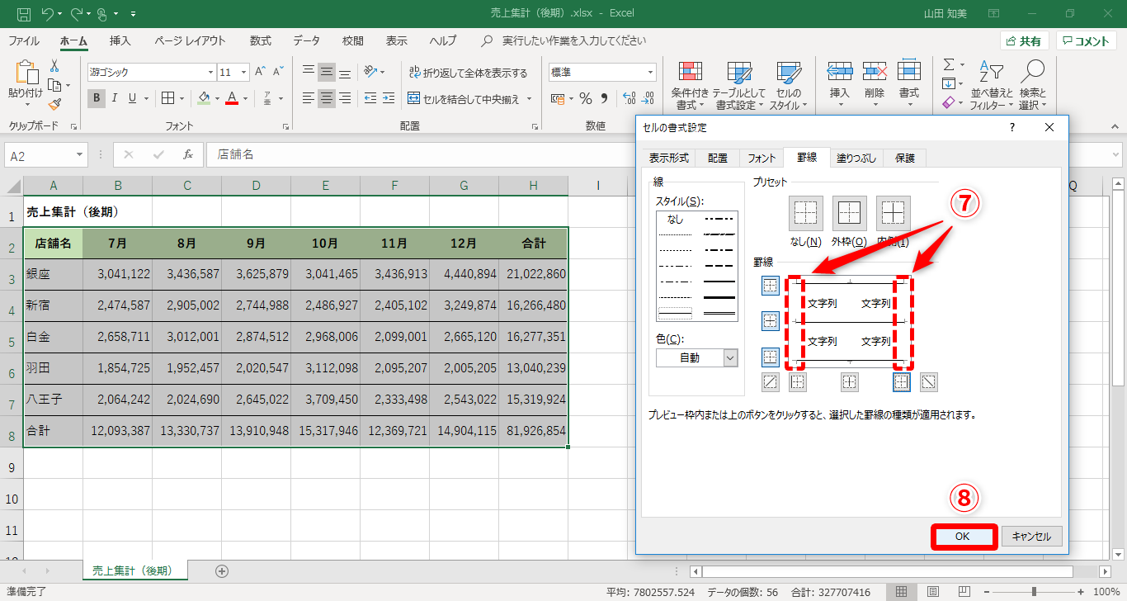Click the Format Painter brush icon
This screenshot has height=601, width=1127.
(54, 104)
